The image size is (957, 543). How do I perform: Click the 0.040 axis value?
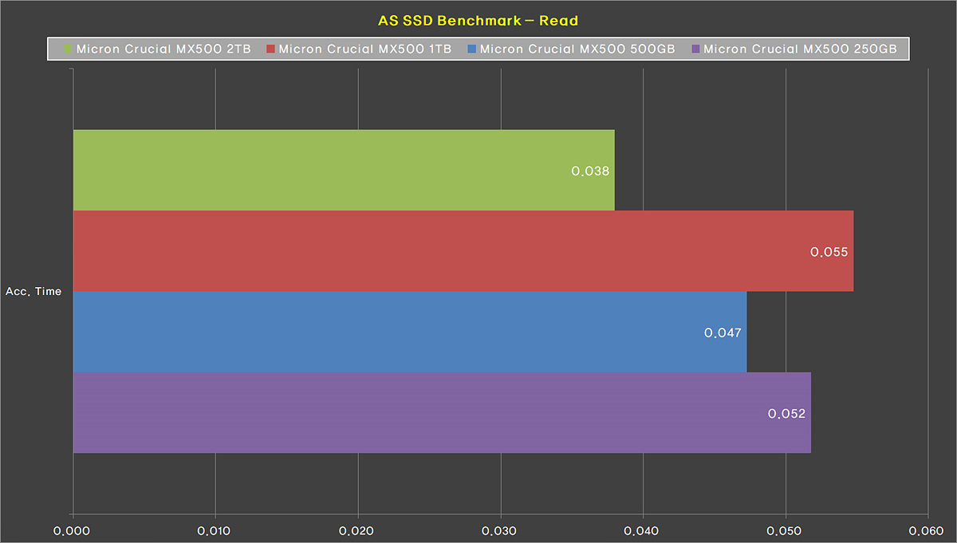click(x=643, y=529)
